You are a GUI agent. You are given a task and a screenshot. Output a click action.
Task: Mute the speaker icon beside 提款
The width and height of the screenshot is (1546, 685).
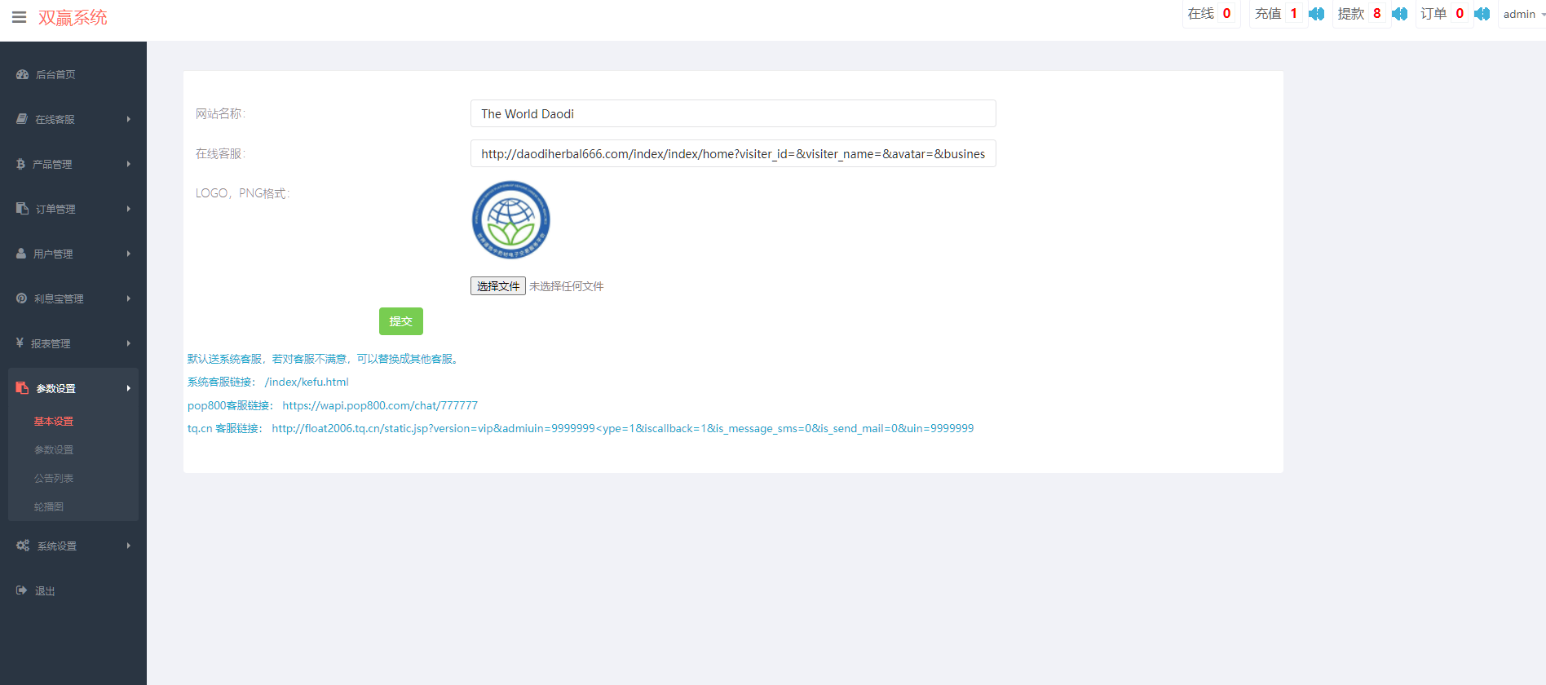tap(1399, 14)
